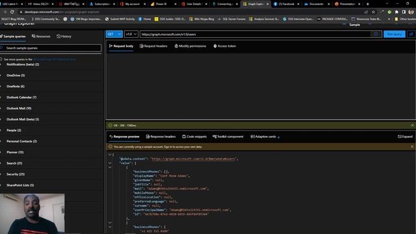
Task: Select the Sample queries tab
Action: point(13,36)
